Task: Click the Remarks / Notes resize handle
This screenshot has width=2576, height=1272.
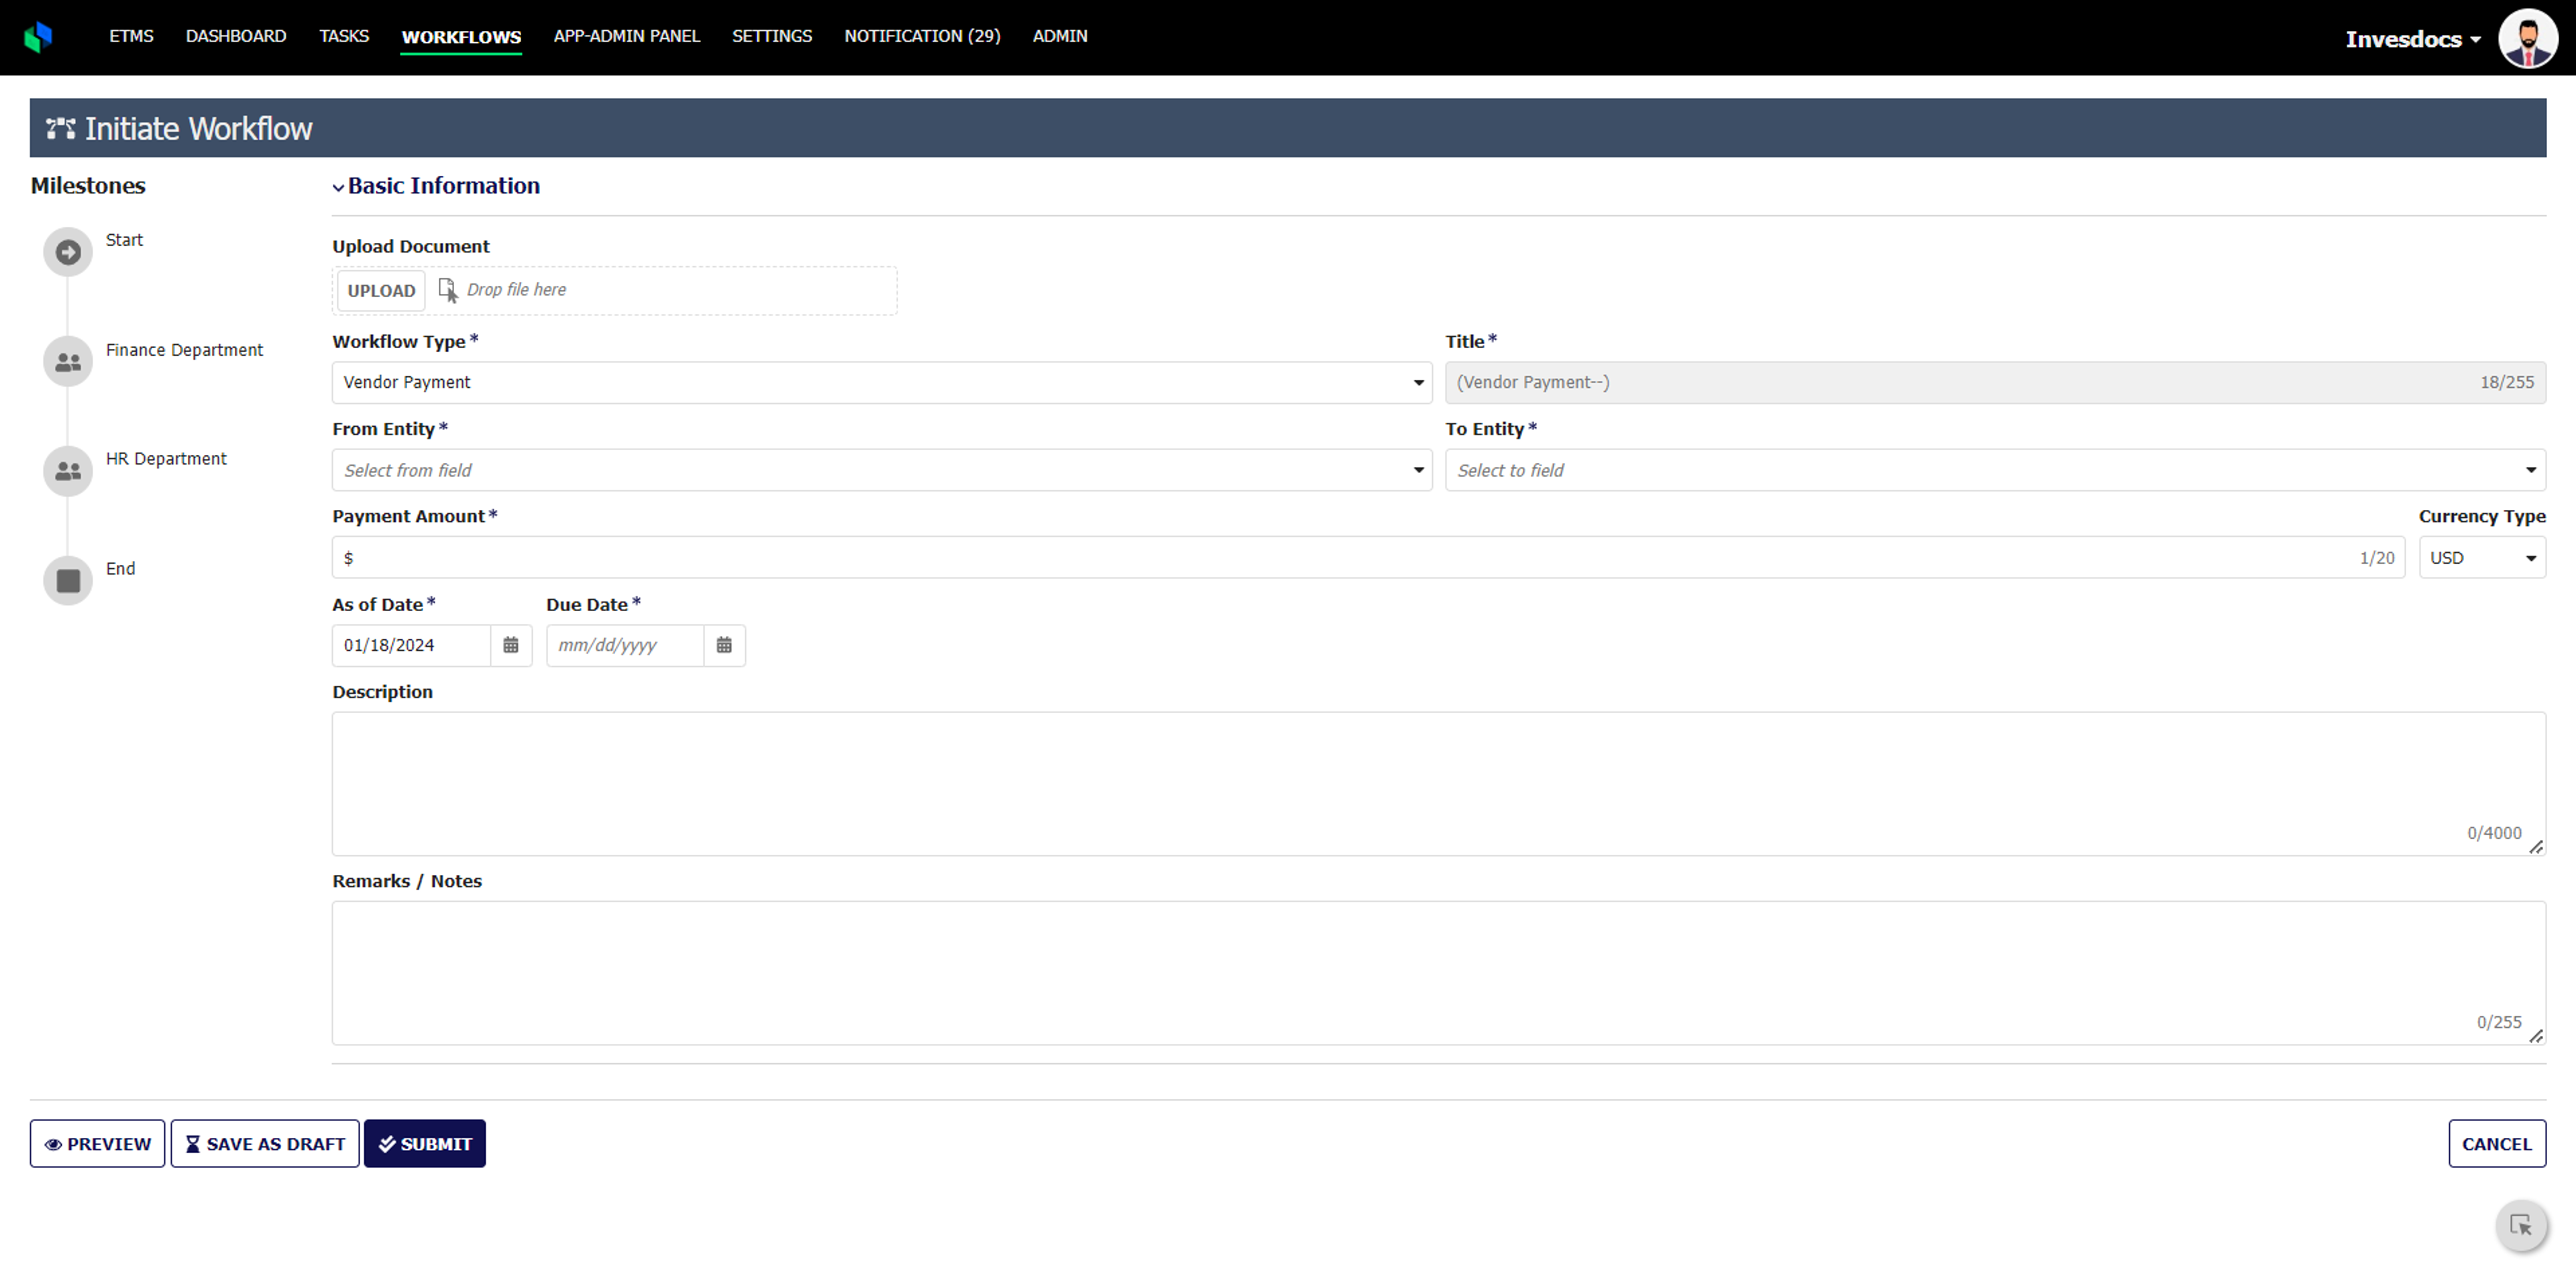Action: (2536, 1036)
